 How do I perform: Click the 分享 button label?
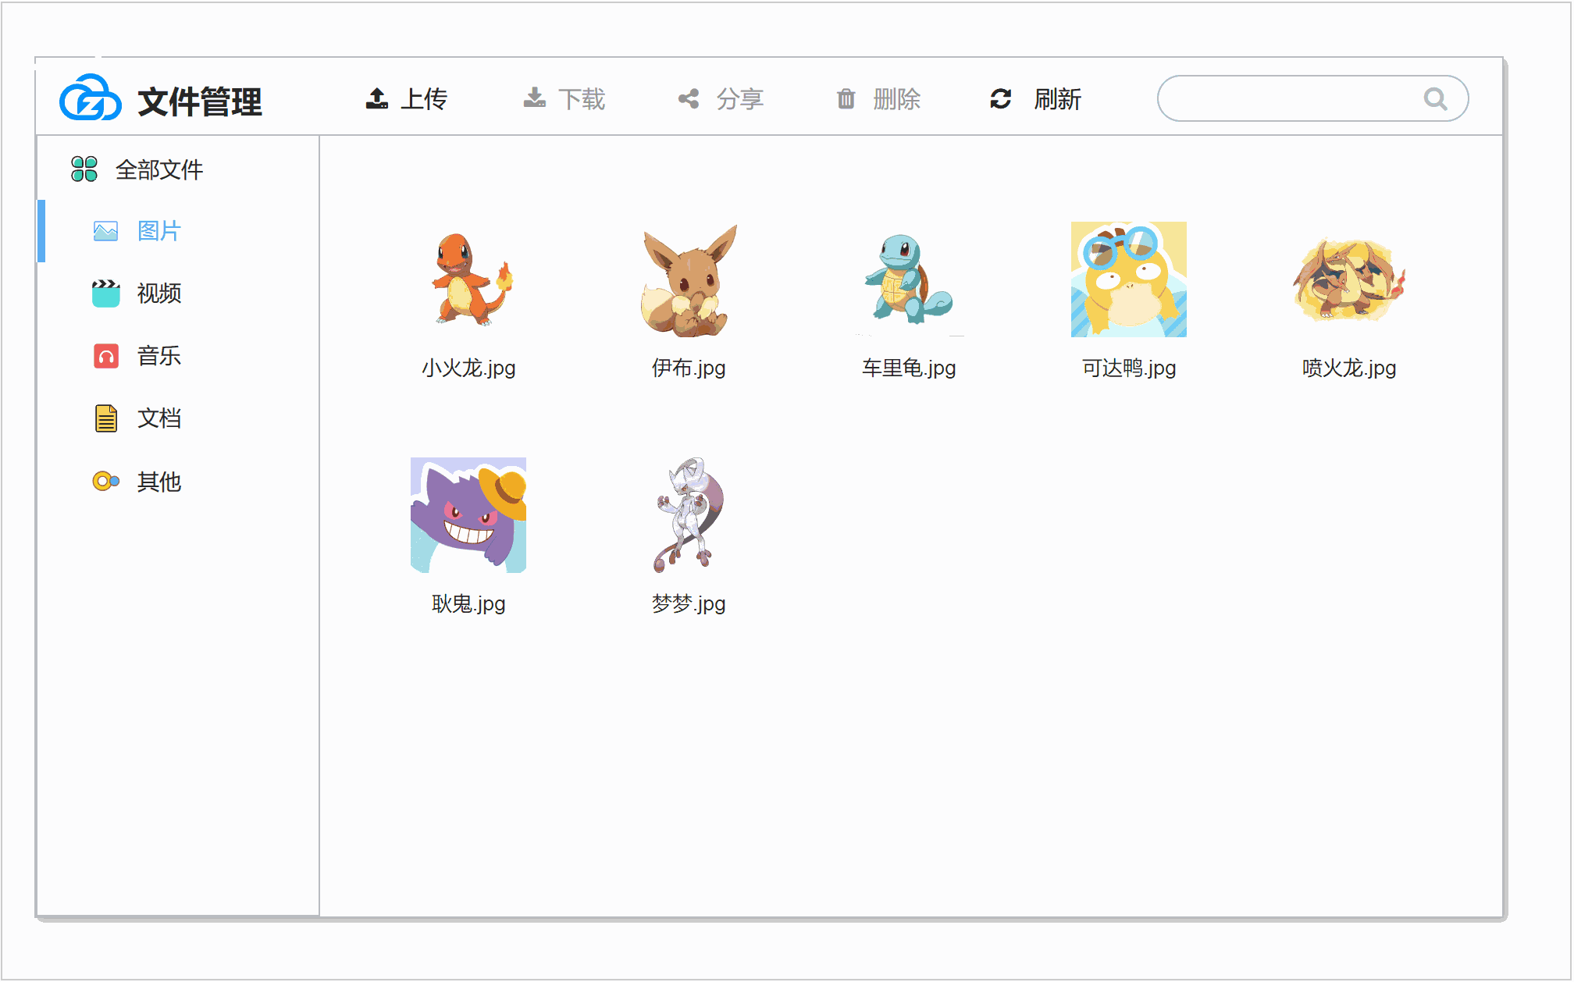pos(739,99)
